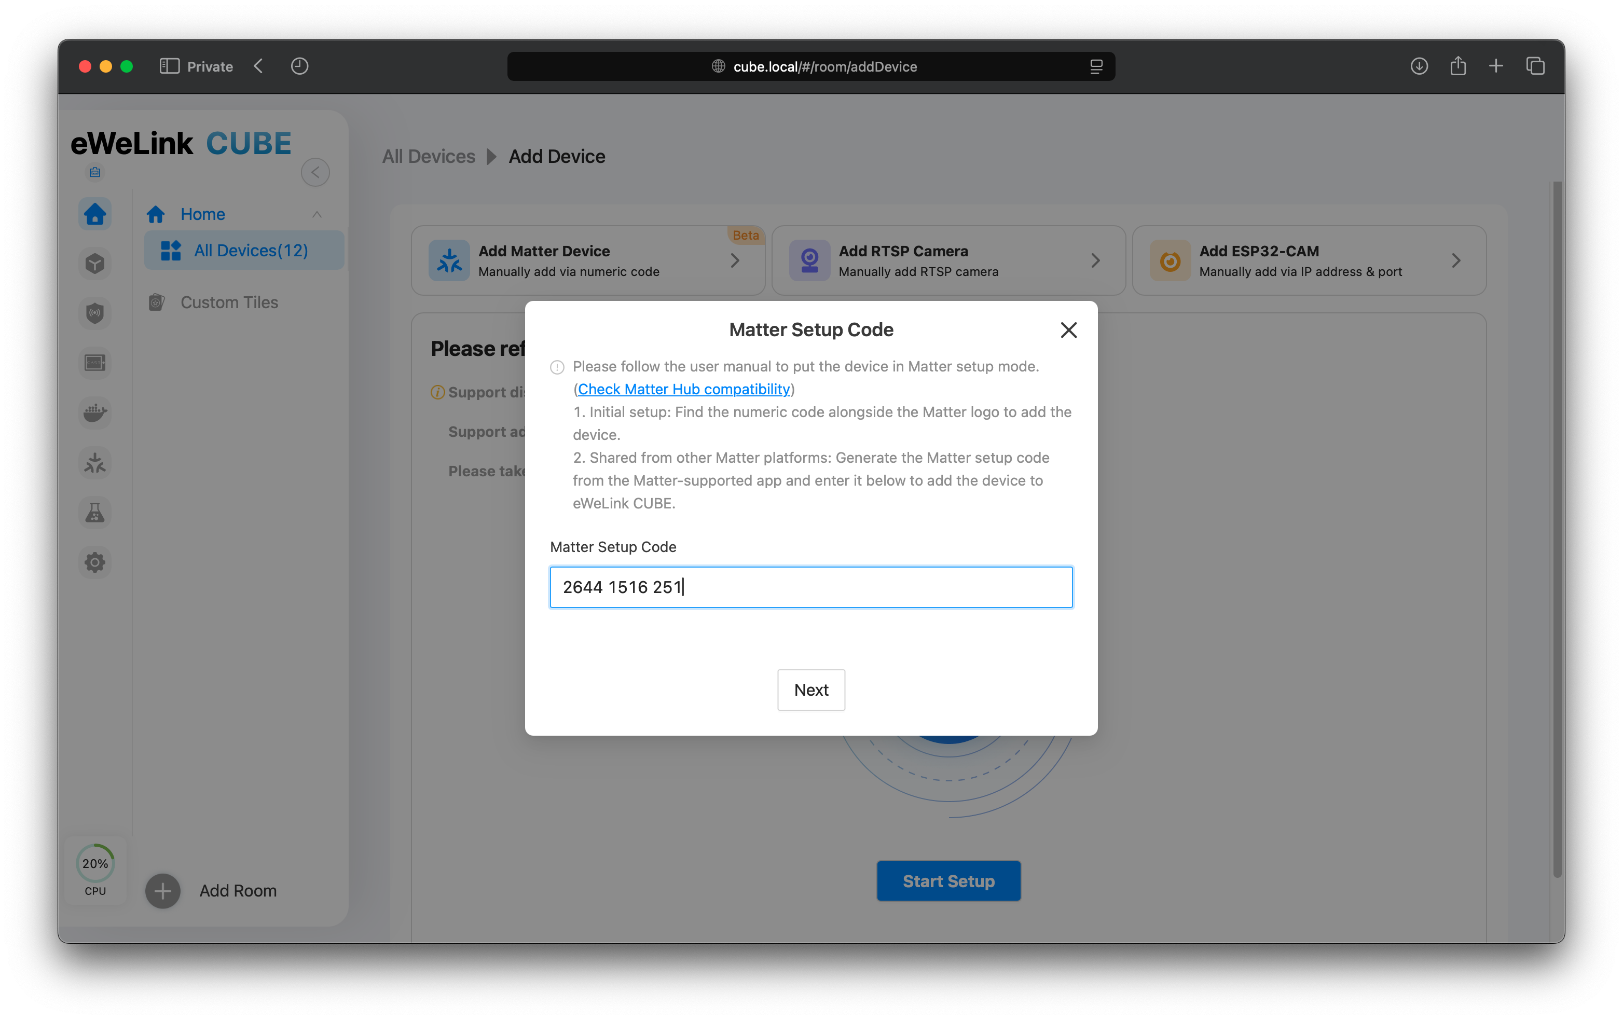Open Safari downloads icon in toolbar
Viewport: 1623px width, 1020px height.
pyautogui.click(x=1419, y=66)
